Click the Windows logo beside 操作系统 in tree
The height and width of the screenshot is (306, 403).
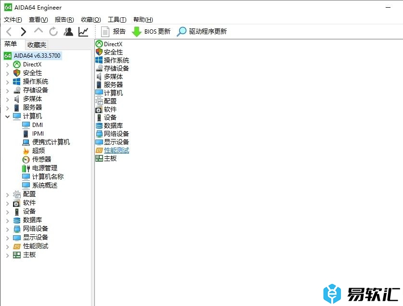[17, 81]
